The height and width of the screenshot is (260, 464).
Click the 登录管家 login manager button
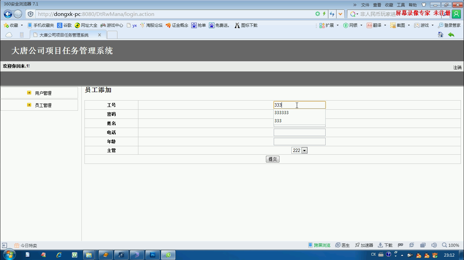tap(449, 25)
